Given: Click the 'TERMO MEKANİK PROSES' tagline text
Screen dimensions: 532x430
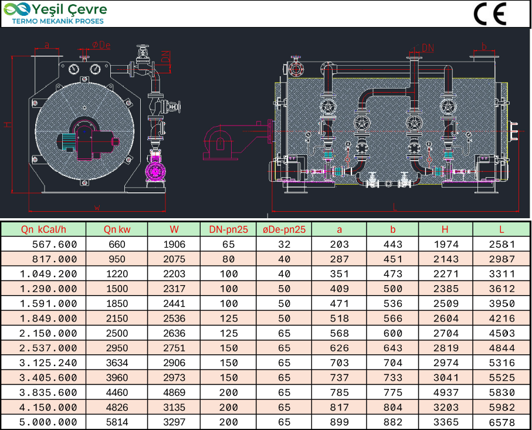Looking at the screenshot, I should pyautogui.click(x=58, y=21).
